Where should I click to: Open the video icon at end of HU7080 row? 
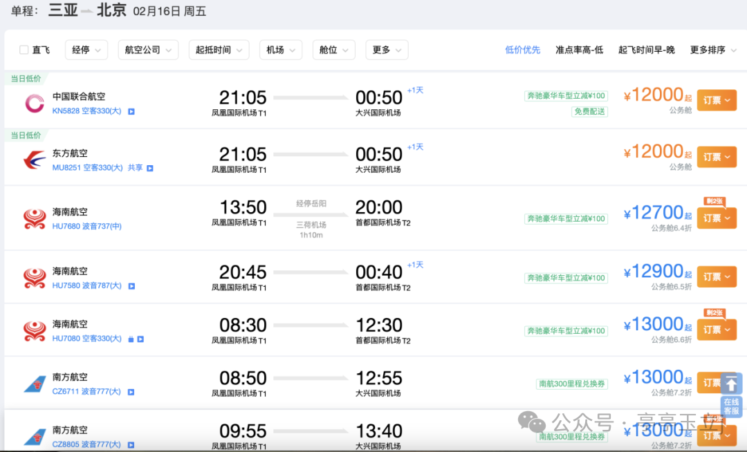click(140, 339)
